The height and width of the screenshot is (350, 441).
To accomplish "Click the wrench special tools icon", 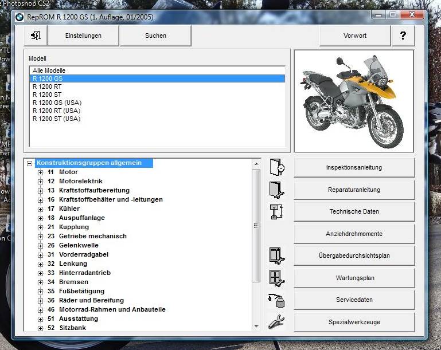I will pos(276,321).
